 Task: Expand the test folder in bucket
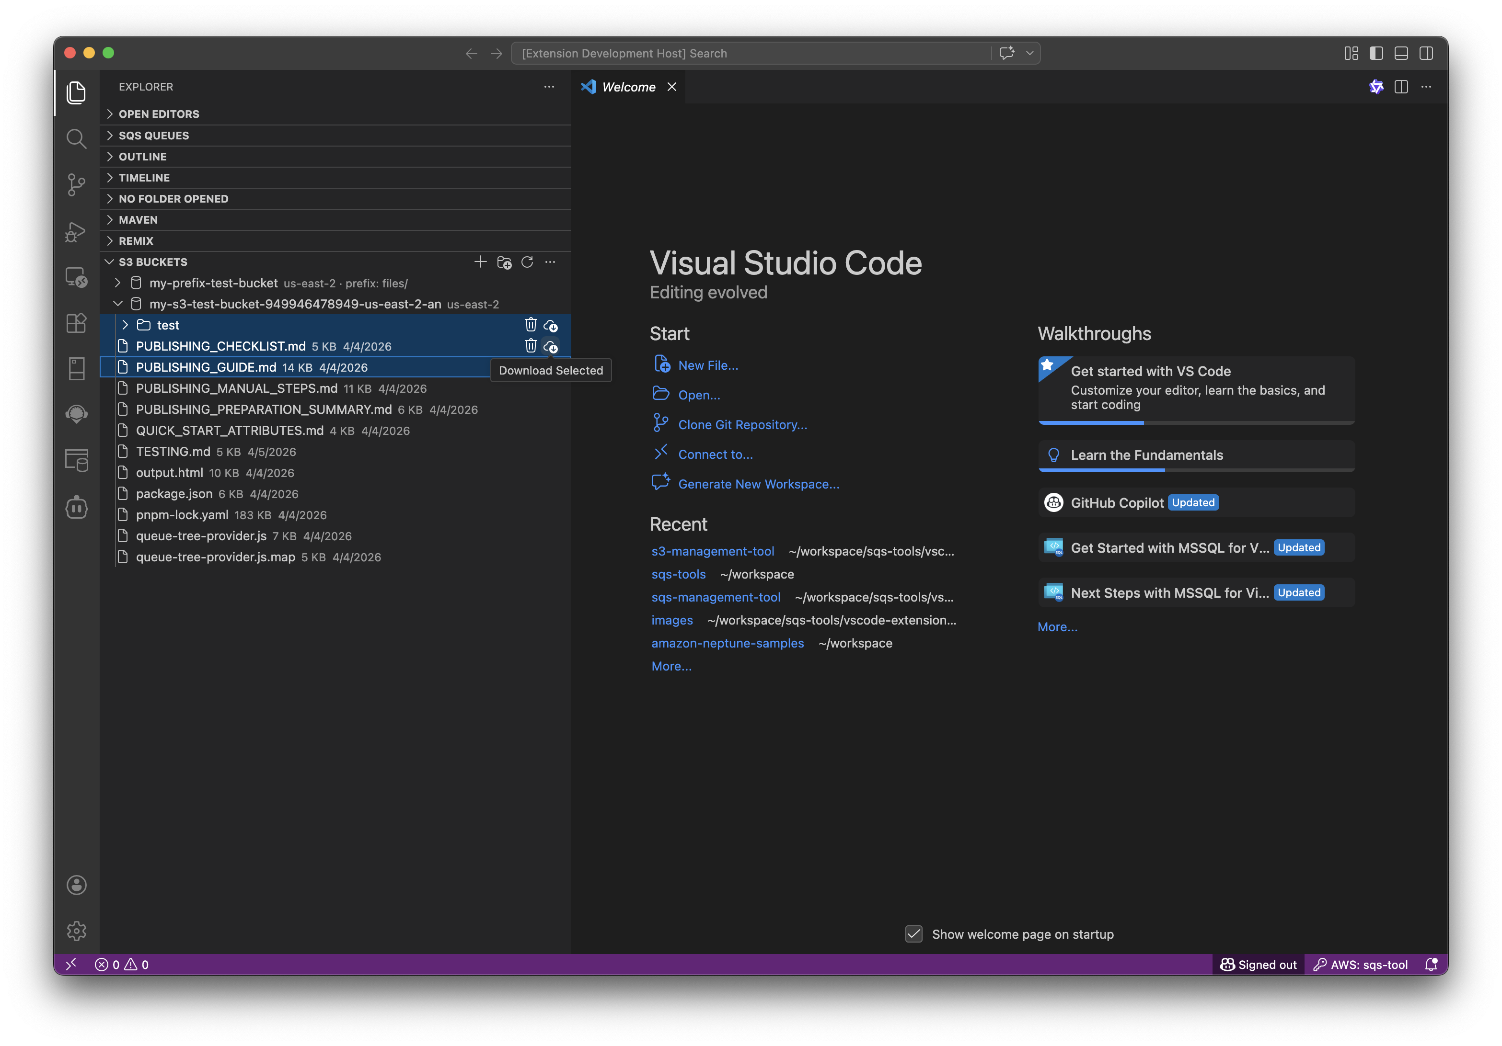point(125,325)
